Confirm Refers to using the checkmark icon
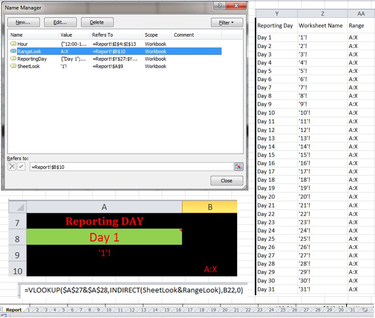The image size is (375, 318). coord(21,167)
